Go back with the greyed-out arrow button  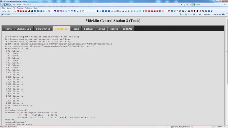tap(2, 5)
